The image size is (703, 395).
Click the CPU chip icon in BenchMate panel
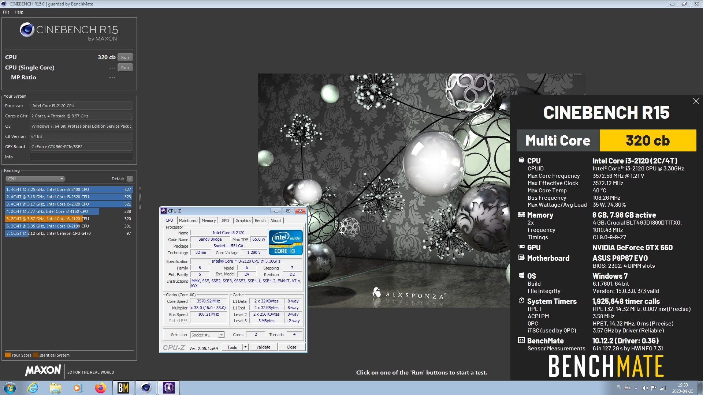521,160
